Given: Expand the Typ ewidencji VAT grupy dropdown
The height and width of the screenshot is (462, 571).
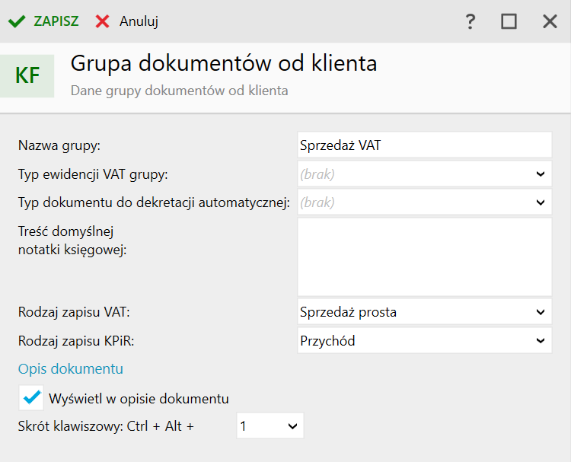Looking at the screenshot, I should point(540,174).
